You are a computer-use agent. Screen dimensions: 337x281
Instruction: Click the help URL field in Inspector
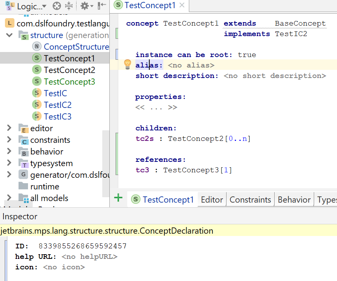89,257
